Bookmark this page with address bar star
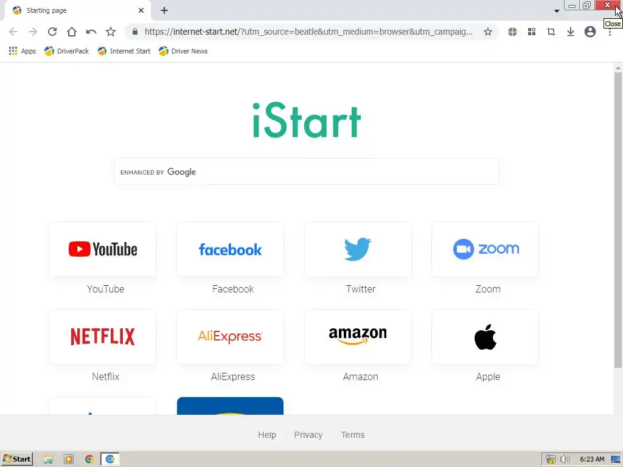 pyautogui.click(x=488, y=32)
